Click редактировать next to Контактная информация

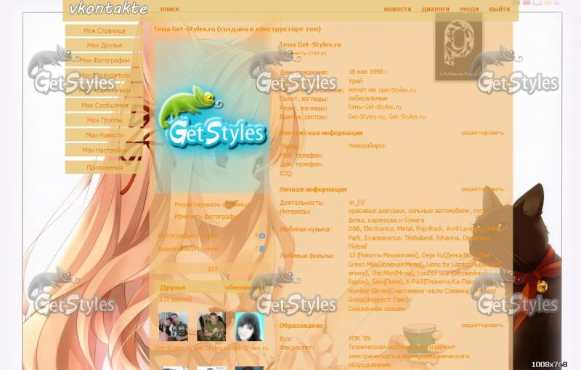(x=482, y=133)
